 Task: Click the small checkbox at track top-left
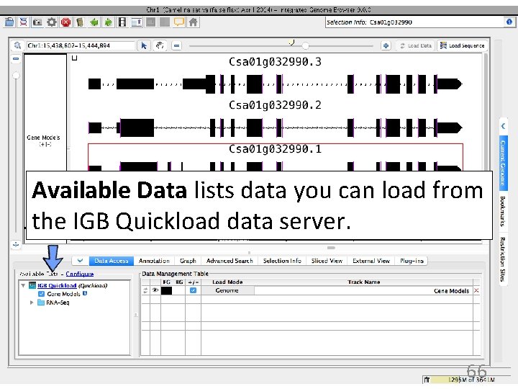tap(74, 58)
